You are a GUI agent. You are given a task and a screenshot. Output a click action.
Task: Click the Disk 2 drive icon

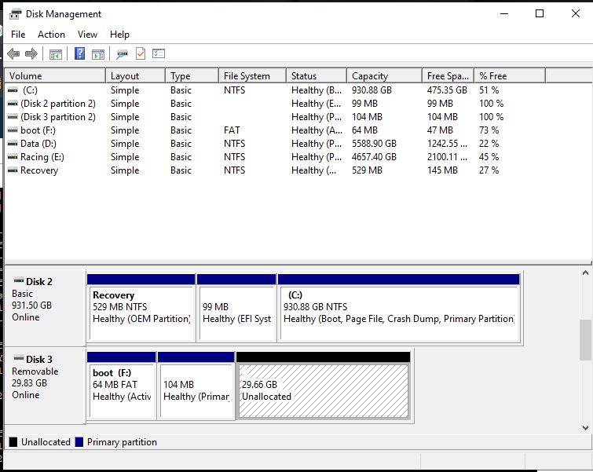pos(19,280)
